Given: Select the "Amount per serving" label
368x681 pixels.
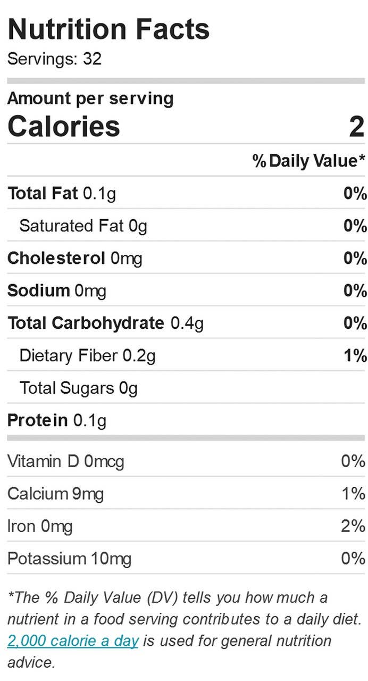Looking at the screenshot, I should coord(90,98).
